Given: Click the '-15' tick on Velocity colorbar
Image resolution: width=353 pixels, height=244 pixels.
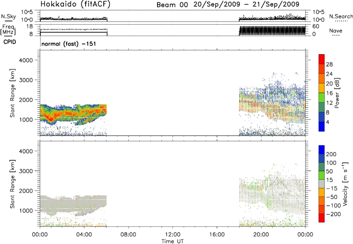Looking at the screenshot, I should 332,189.
